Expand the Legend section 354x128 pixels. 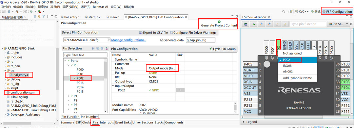[x=243, y=122]
